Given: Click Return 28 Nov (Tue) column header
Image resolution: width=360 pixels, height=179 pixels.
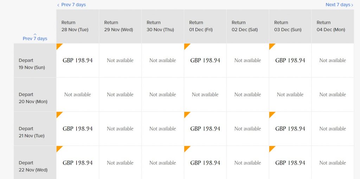Looking at the screenshot, I should click(78, 26).
